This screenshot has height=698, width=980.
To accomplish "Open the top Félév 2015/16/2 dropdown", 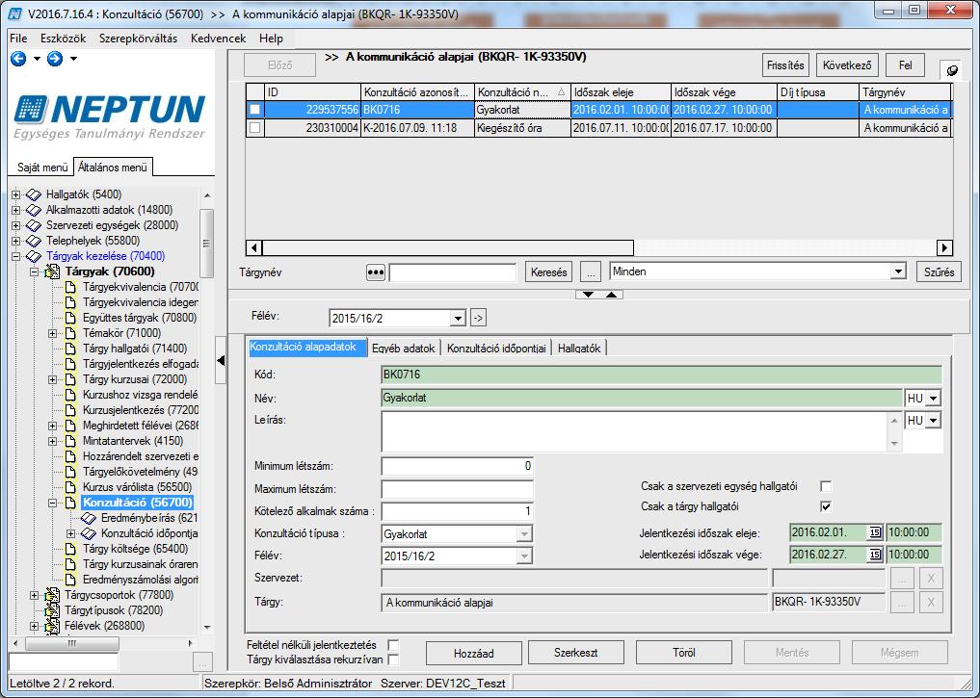I will coord(458,319).
